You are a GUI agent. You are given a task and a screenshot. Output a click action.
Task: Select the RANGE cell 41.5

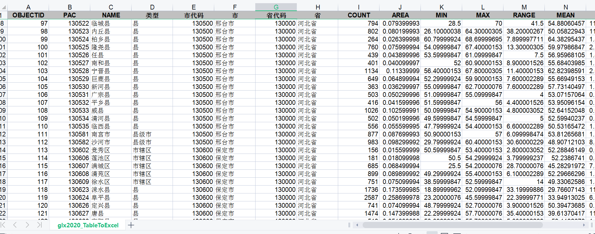click(524, 23)
